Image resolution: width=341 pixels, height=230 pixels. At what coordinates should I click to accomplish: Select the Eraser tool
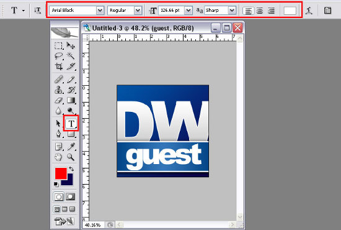point(58,100)
